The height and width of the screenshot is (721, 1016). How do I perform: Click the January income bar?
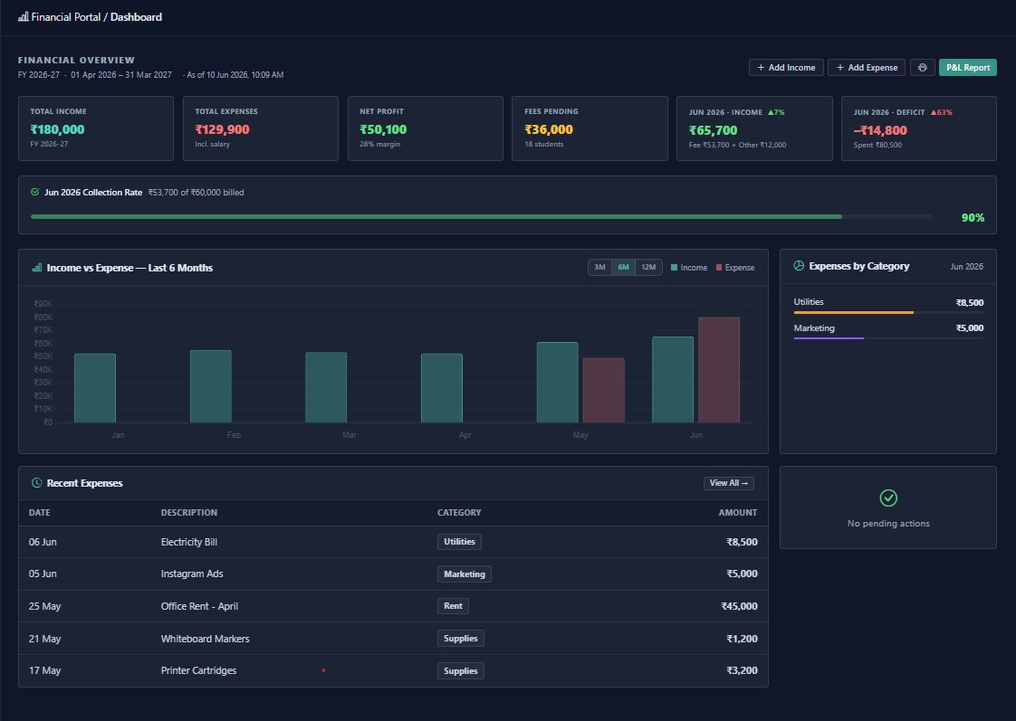click(95, 388)
